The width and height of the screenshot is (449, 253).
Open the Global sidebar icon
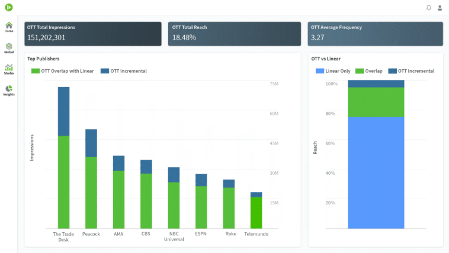(9, 48)
